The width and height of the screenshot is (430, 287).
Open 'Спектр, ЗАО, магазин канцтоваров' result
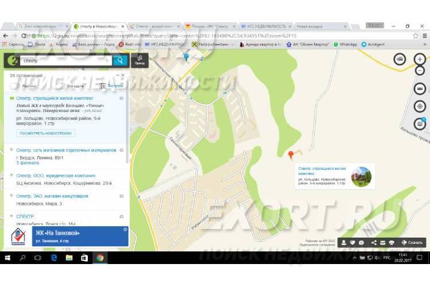point(52,196)
